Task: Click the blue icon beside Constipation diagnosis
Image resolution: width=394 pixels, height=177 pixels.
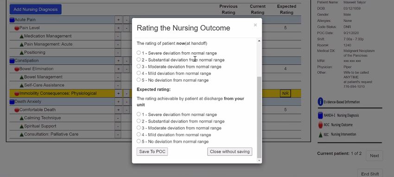Action: coord(12,61)
